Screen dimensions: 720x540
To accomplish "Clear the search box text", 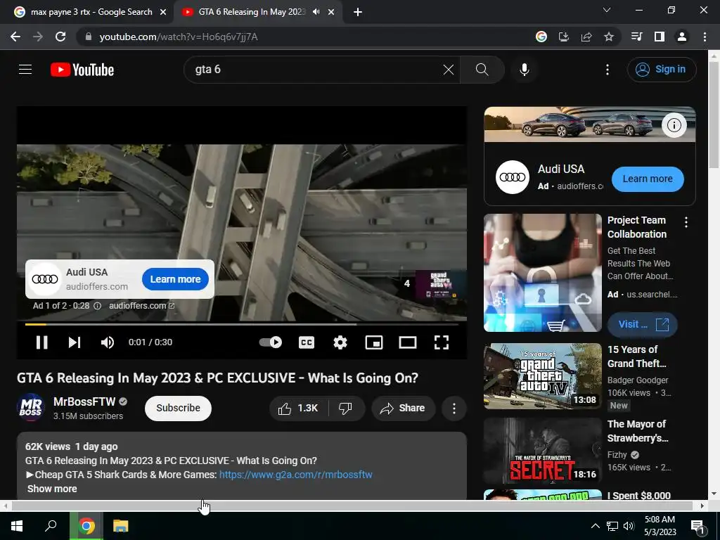I will click(448, 70).
